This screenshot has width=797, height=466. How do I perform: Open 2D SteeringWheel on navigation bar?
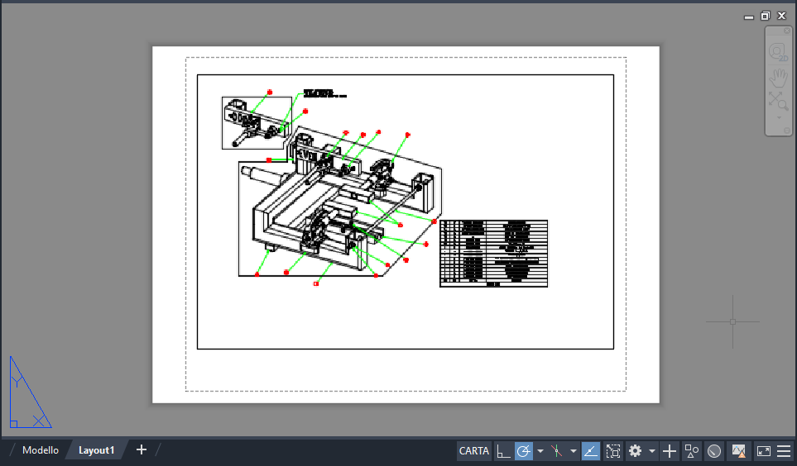pos(778,52)
